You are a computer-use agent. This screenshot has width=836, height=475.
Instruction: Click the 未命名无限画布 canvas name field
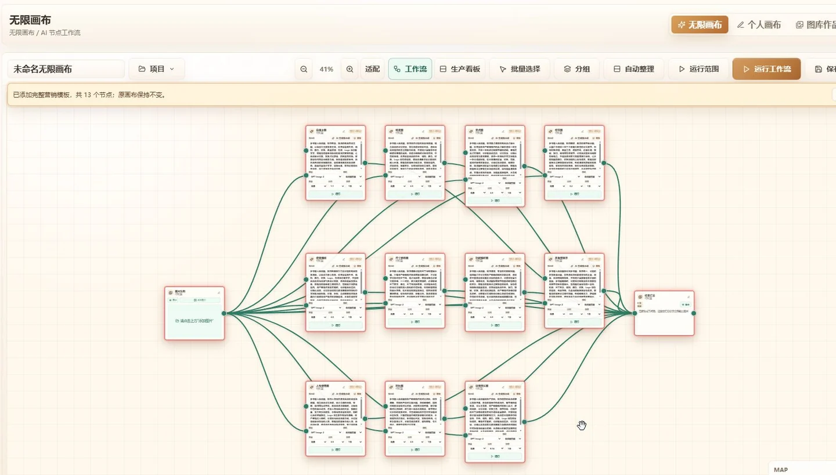click(66, 69)
